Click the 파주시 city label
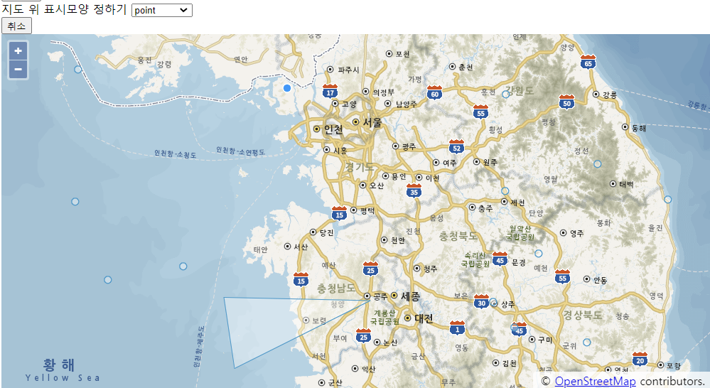The width and height of the screenshot is (710, 388). [x=349, y=70]
